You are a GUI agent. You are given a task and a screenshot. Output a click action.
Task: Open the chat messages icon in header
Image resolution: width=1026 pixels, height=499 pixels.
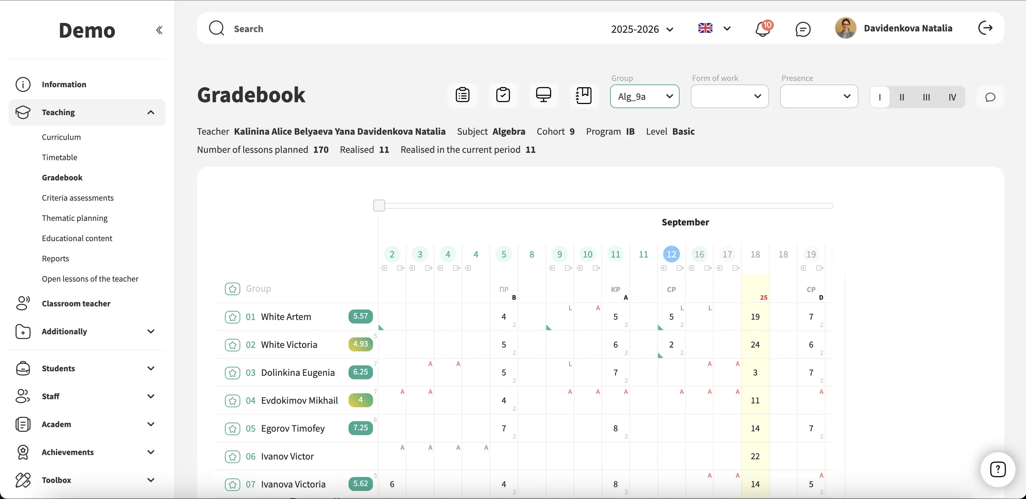click(803, 29)
